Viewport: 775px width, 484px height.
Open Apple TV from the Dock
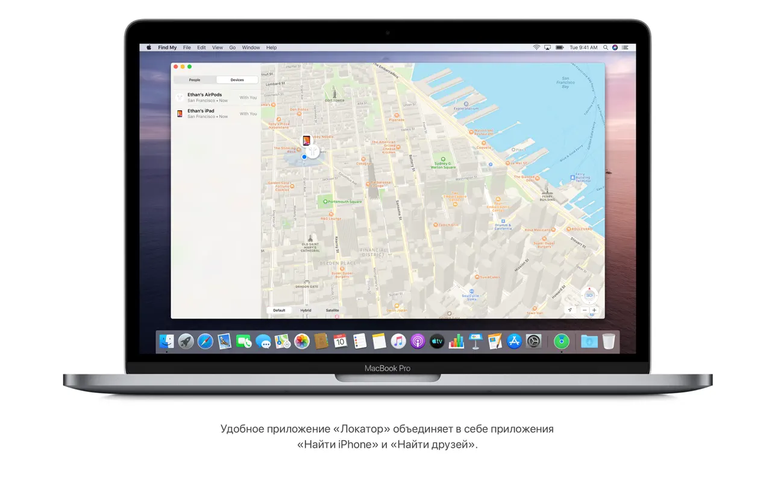[x=437, y=342]
